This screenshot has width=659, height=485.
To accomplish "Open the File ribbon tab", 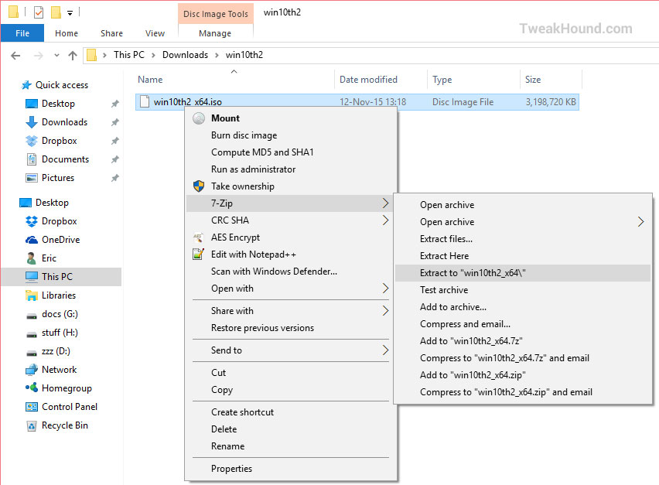I will [22, 33].
